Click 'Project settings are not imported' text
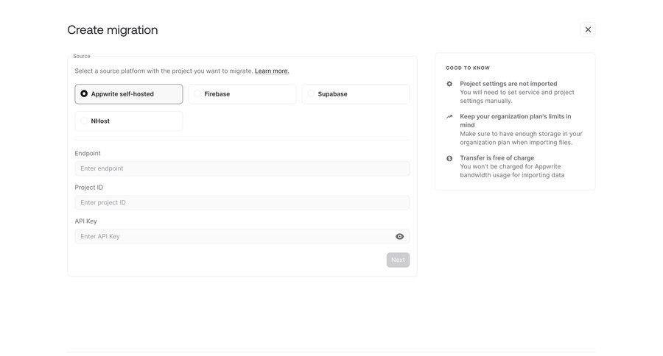Viewport: 663px width, 356px height. pyautogui.click(x=508, y=84)
